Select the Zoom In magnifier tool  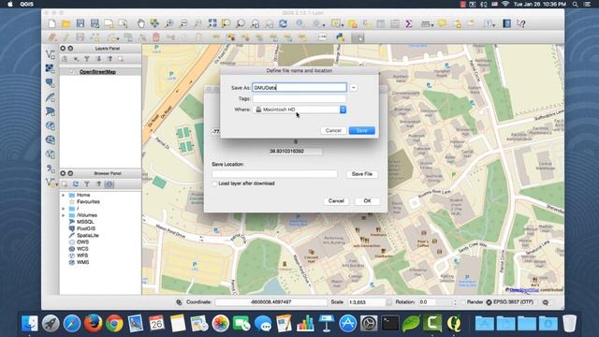point(168,23)
